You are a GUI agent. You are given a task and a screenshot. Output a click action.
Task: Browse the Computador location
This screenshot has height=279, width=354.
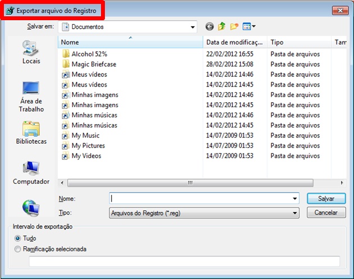coord(31,173)
